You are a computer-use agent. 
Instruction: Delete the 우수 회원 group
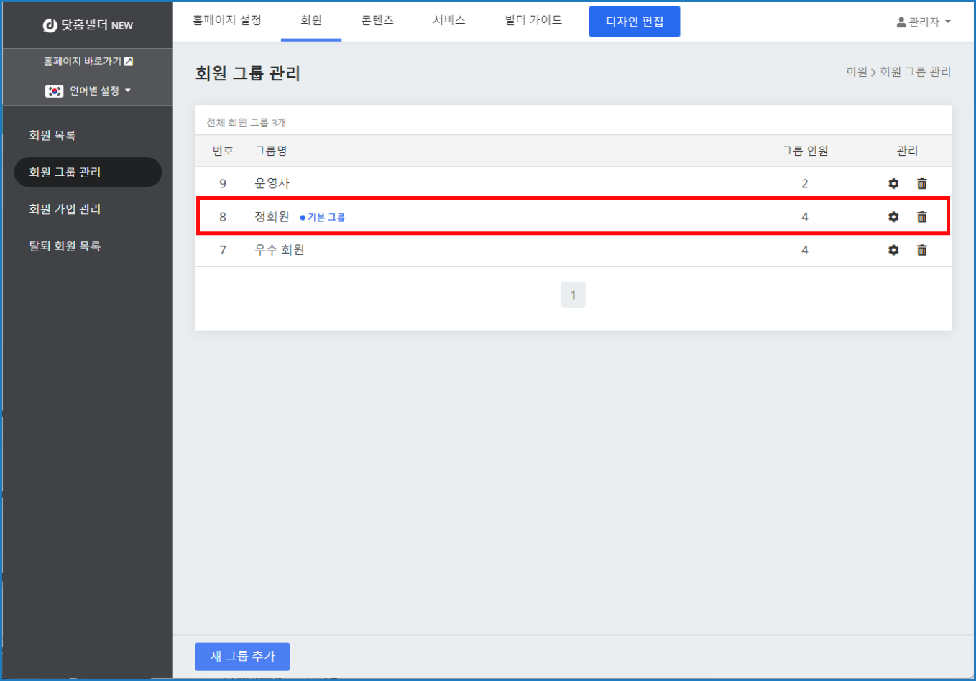pos(921,250)
